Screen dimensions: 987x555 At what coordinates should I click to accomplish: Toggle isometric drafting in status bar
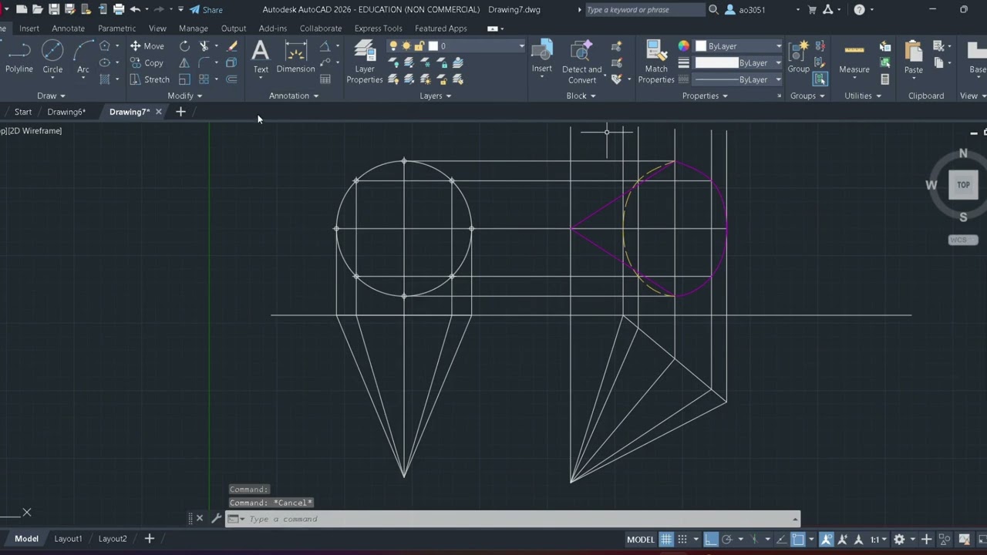click(x=754, y=540)
